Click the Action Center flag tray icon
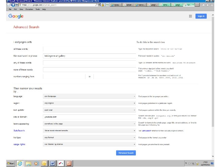222x167 pixels. coord(197,164)
